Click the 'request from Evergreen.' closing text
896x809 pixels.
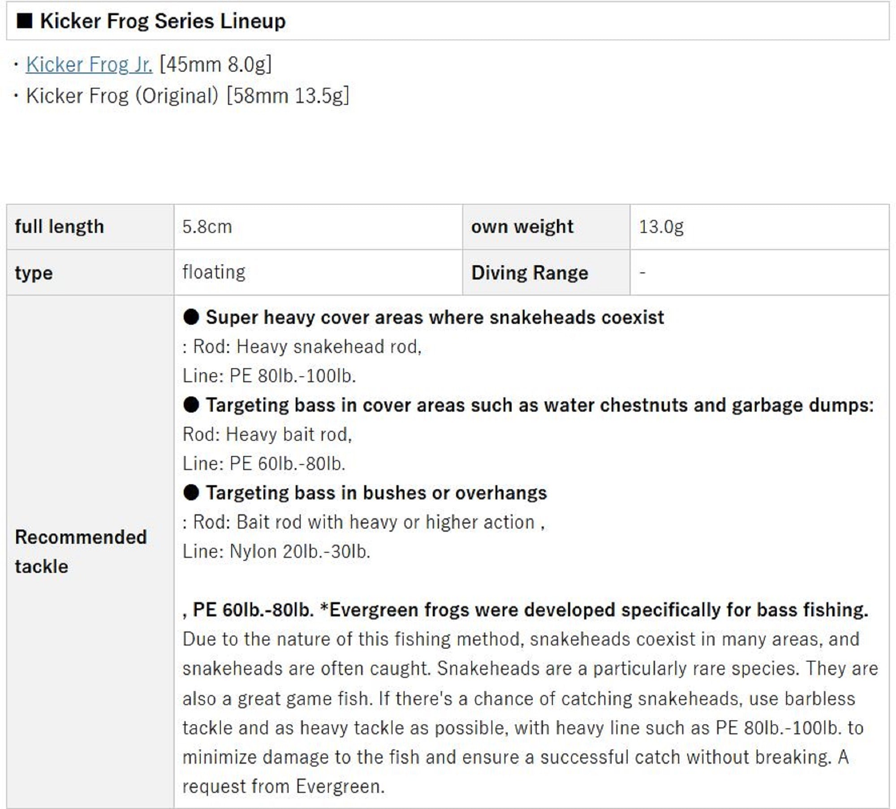coord(284,786)
